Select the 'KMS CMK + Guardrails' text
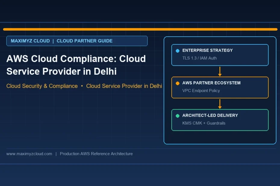Screen dimensions: 280x186 pos(204,123)
